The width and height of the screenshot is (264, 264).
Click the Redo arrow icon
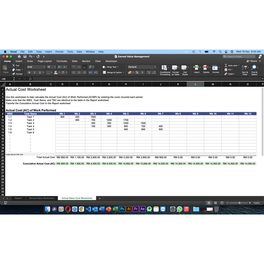(38, 56)
